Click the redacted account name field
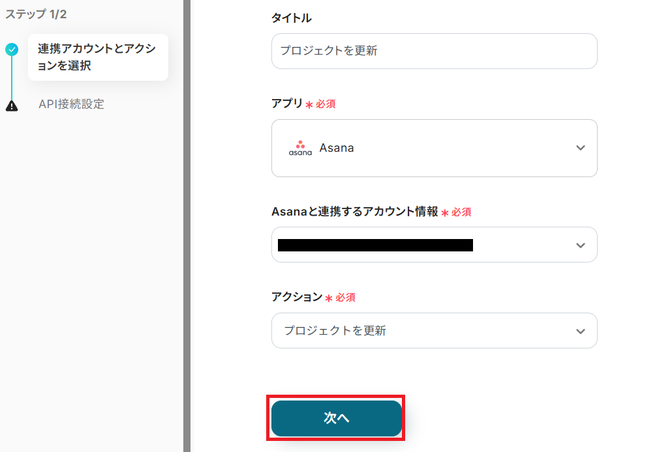This screenshot has width=657, height=452. coord(375,246)
